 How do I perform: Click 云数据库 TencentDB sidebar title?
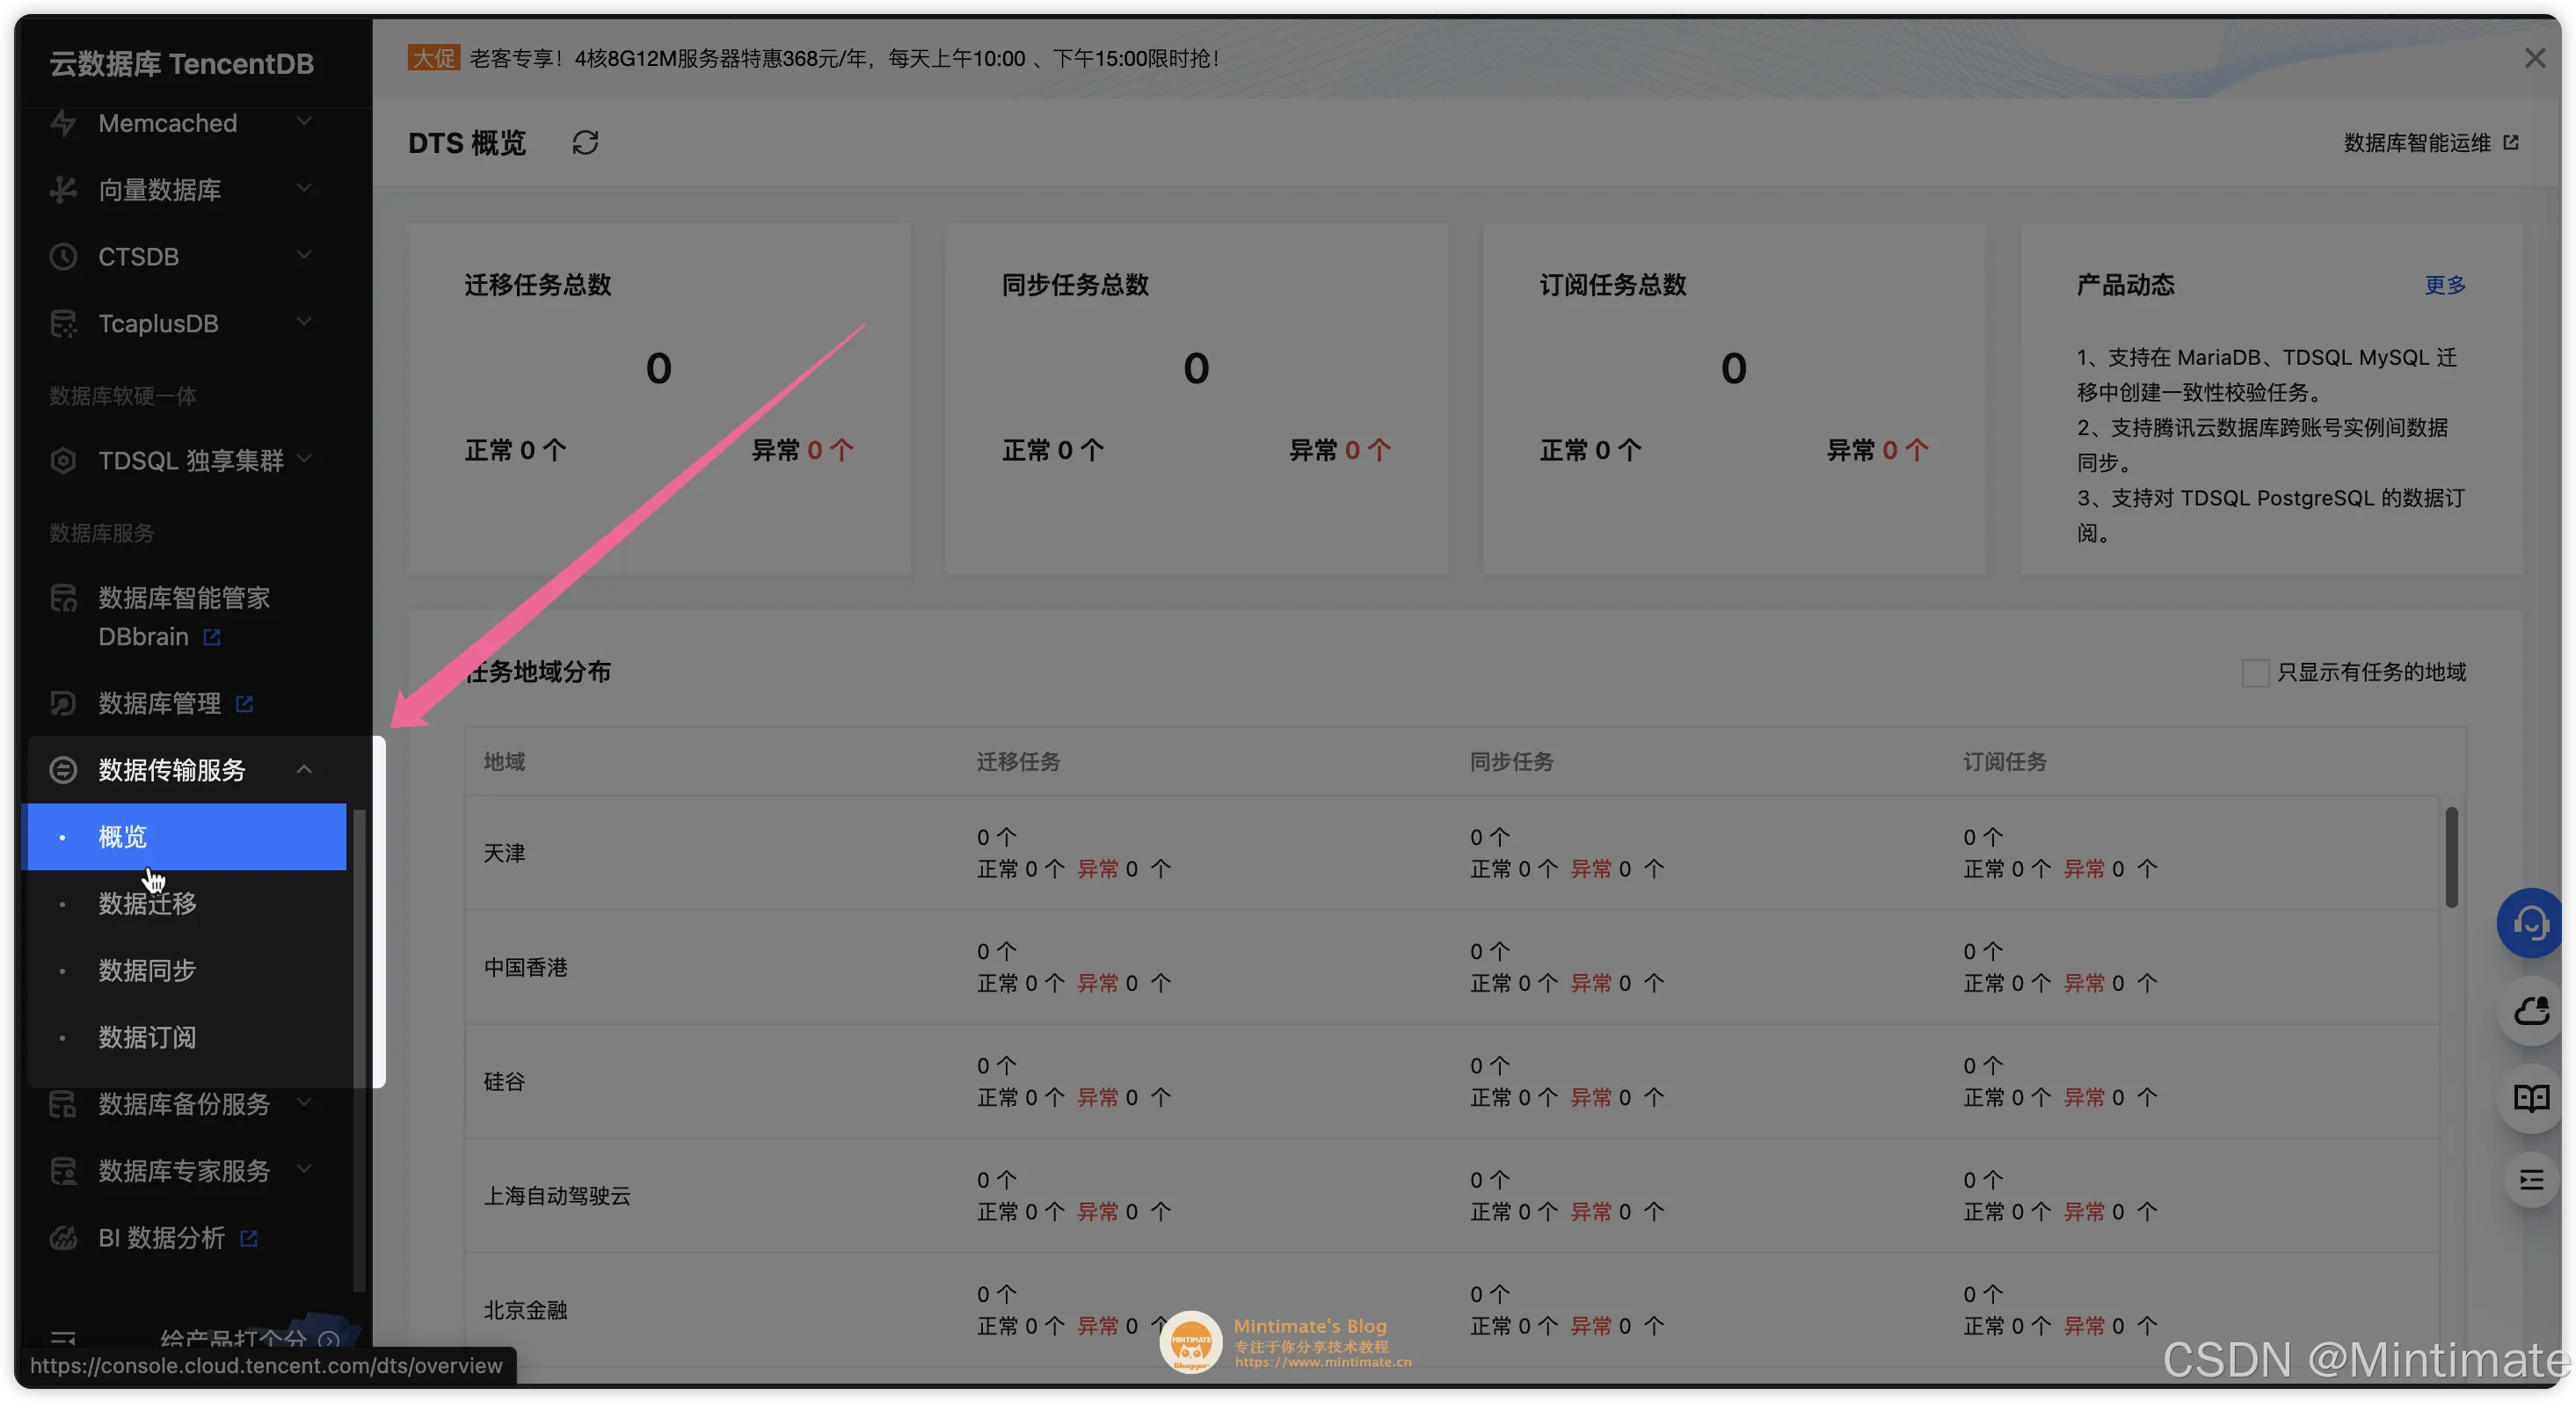click(181, 64)
